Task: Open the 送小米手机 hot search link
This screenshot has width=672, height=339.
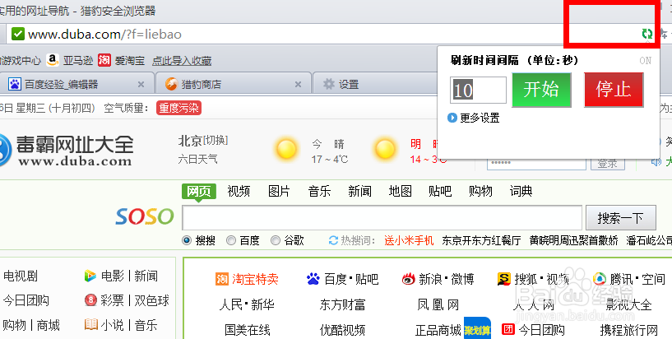Action: [409, 240]
